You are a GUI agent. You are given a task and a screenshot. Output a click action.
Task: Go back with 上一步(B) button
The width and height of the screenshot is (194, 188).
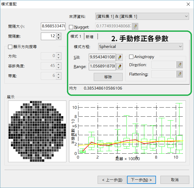coord(112,180)
